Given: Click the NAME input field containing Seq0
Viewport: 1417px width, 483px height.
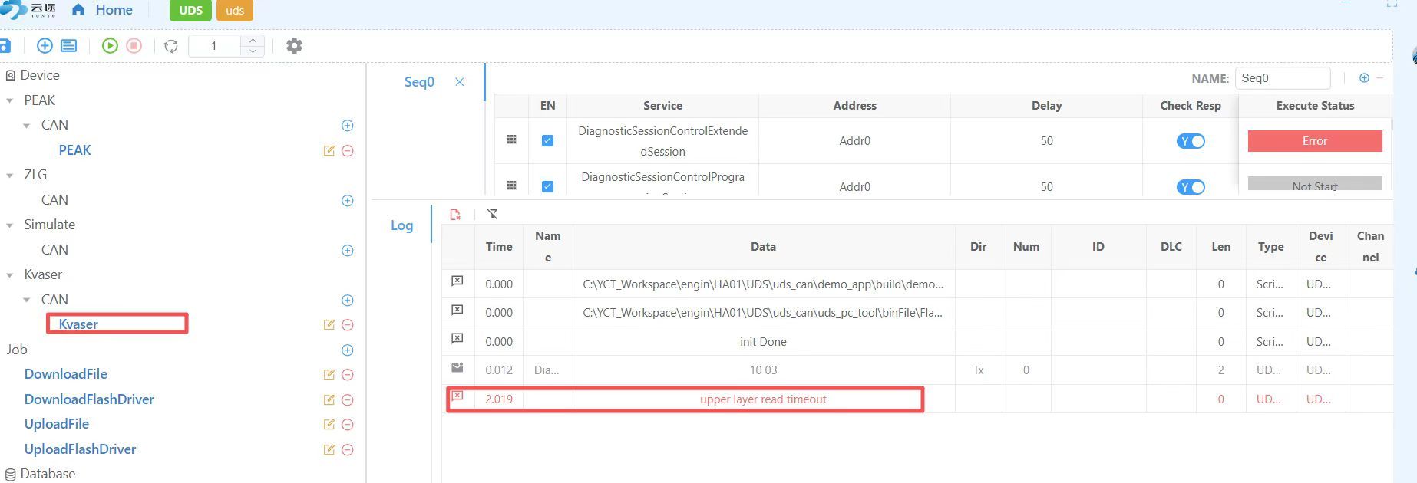Looking at the screenshot, I should click(x=1282, y=78).
